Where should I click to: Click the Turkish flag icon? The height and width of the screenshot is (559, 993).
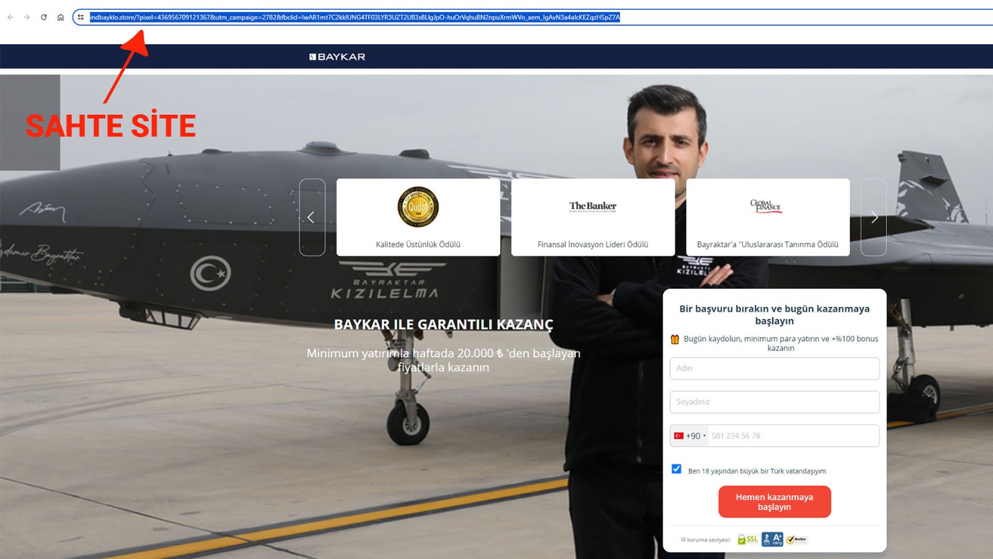coord(679,436)
